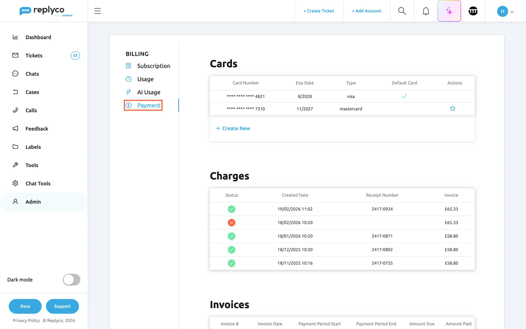526x329 pixels.
Task: Open the Docs button
Action: point(25,306)
